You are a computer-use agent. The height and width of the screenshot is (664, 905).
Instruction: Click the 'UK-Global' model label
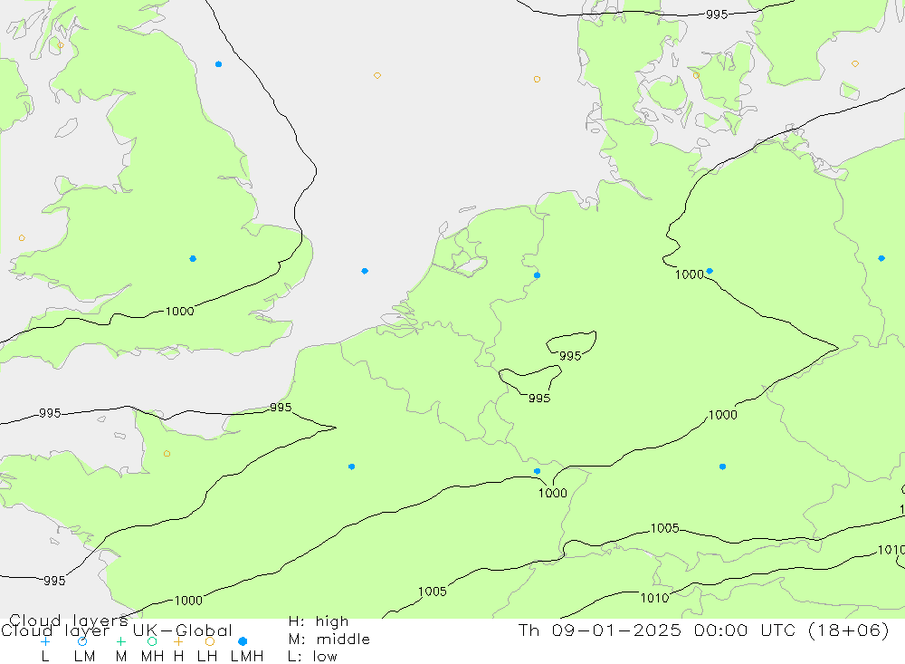183,630
